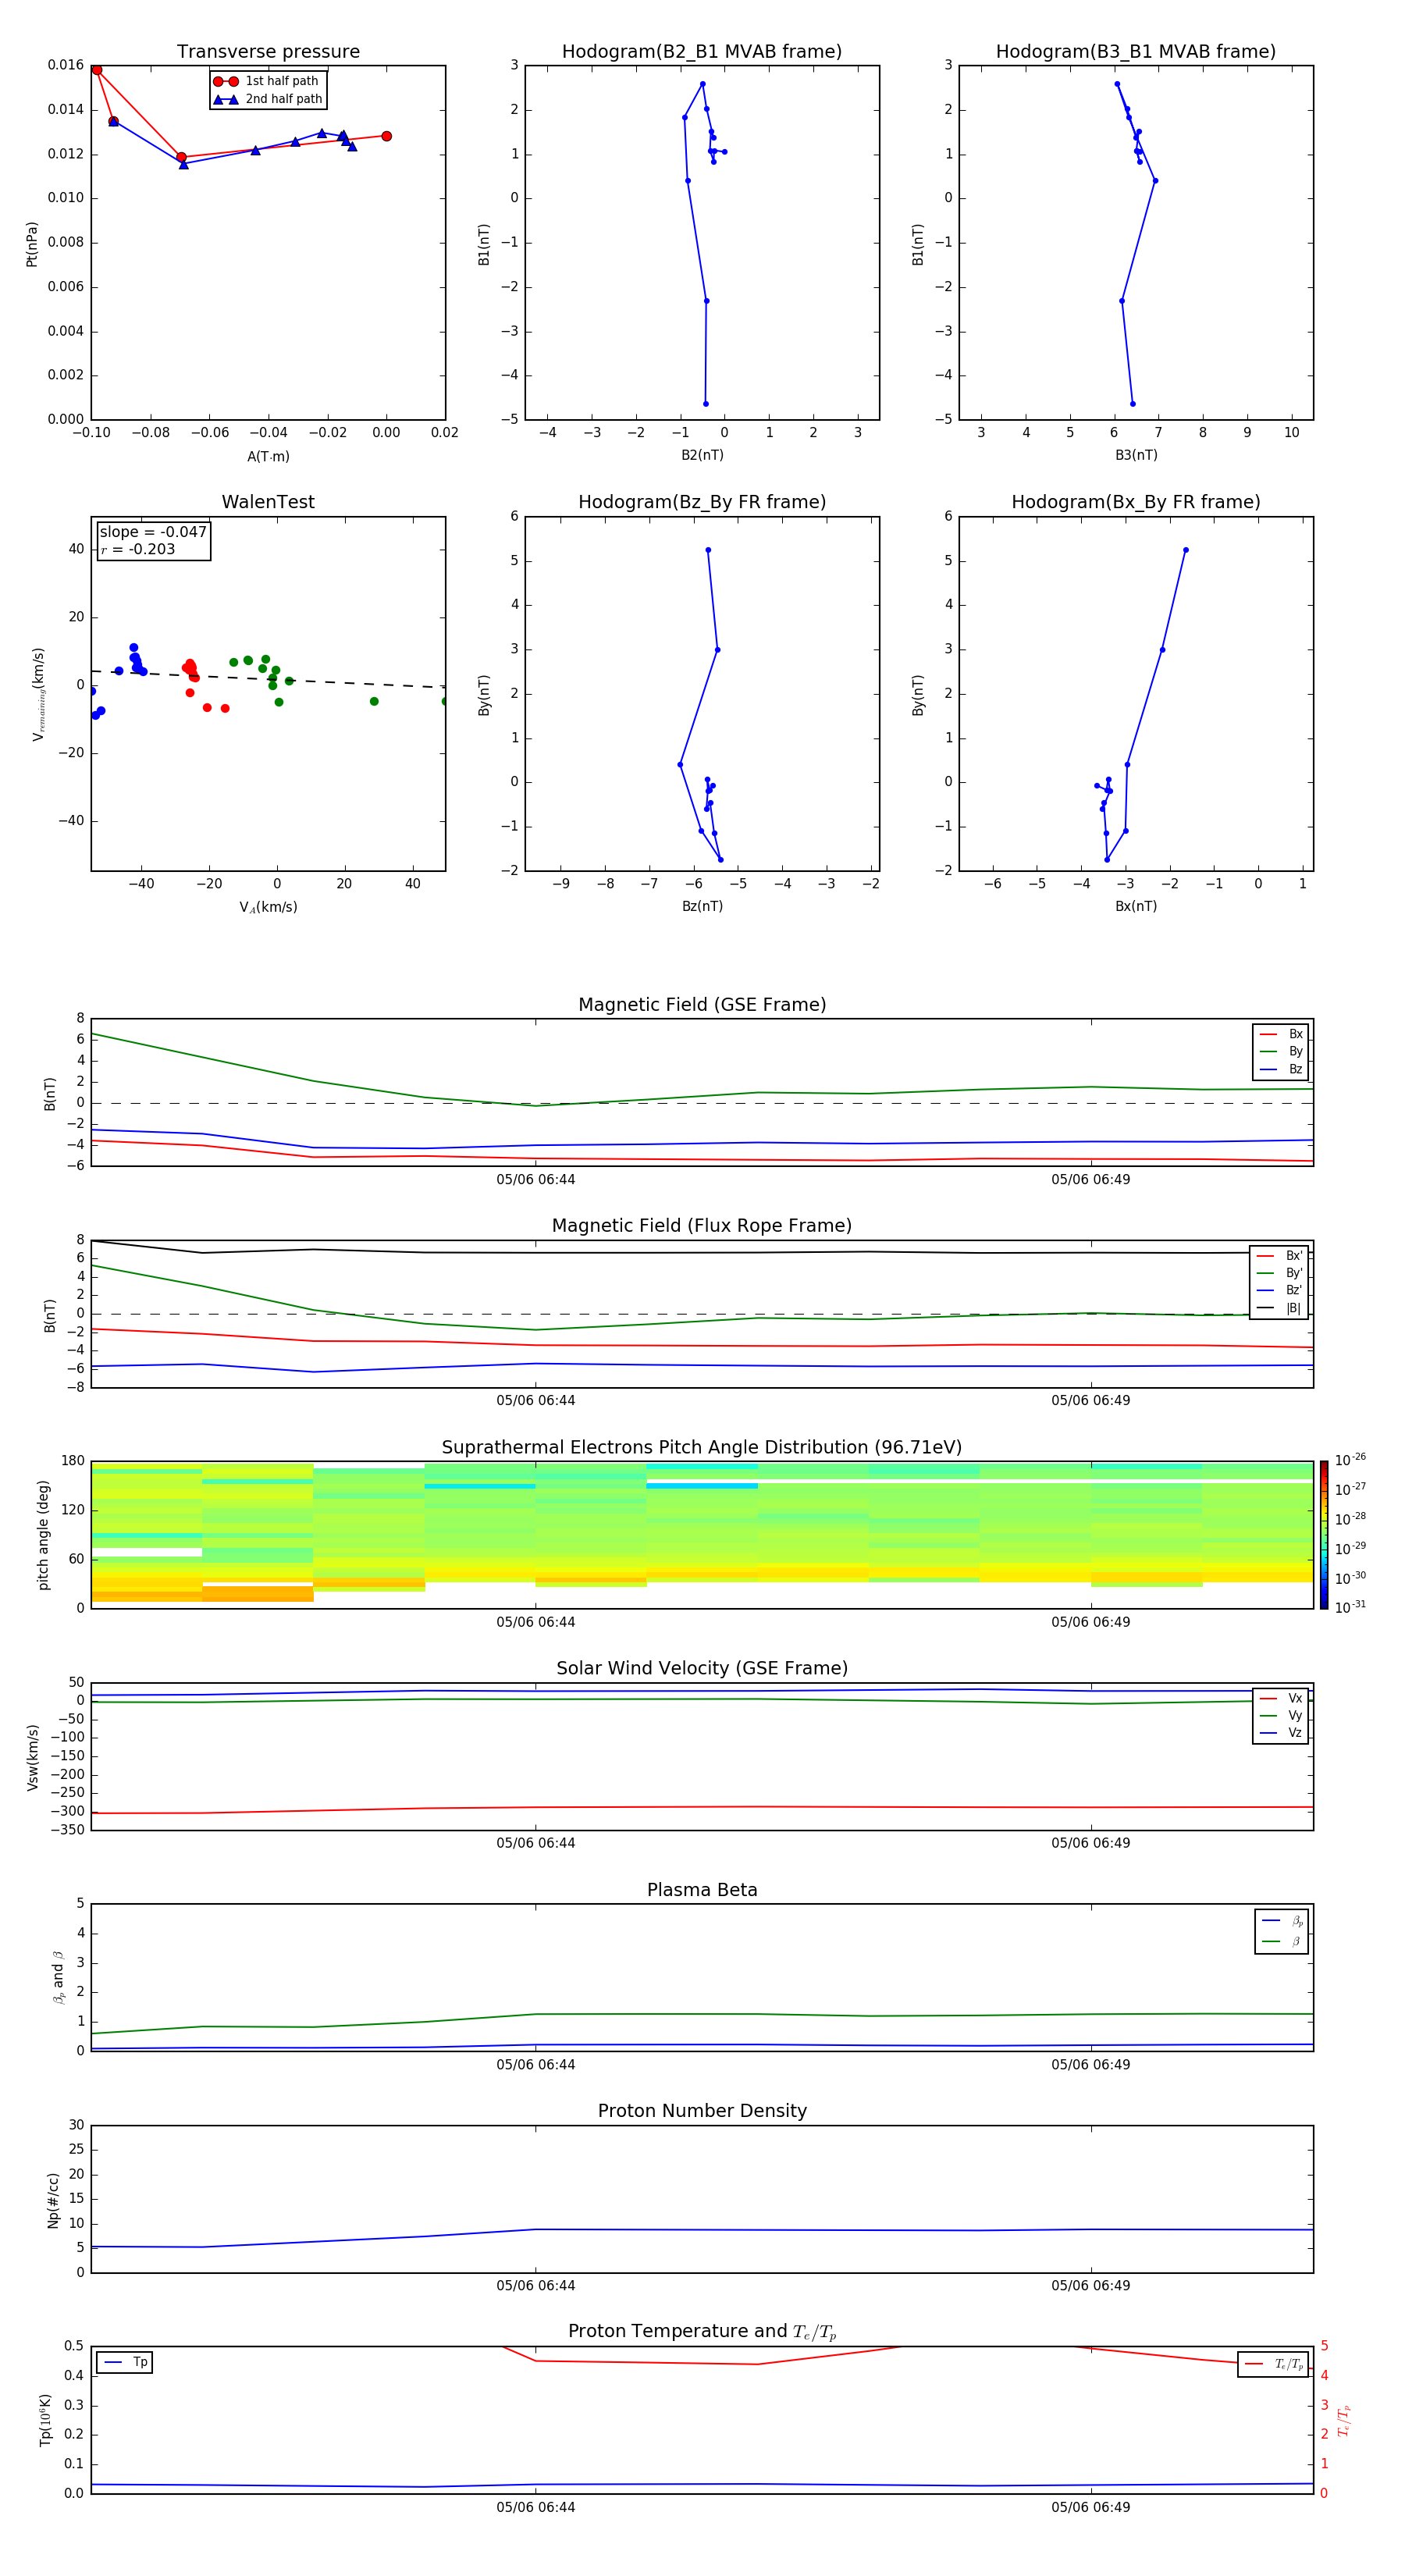Click the 'Bx(nT)' x-axis label
Screen dimensions: 1405x2576
[1136, 906]
